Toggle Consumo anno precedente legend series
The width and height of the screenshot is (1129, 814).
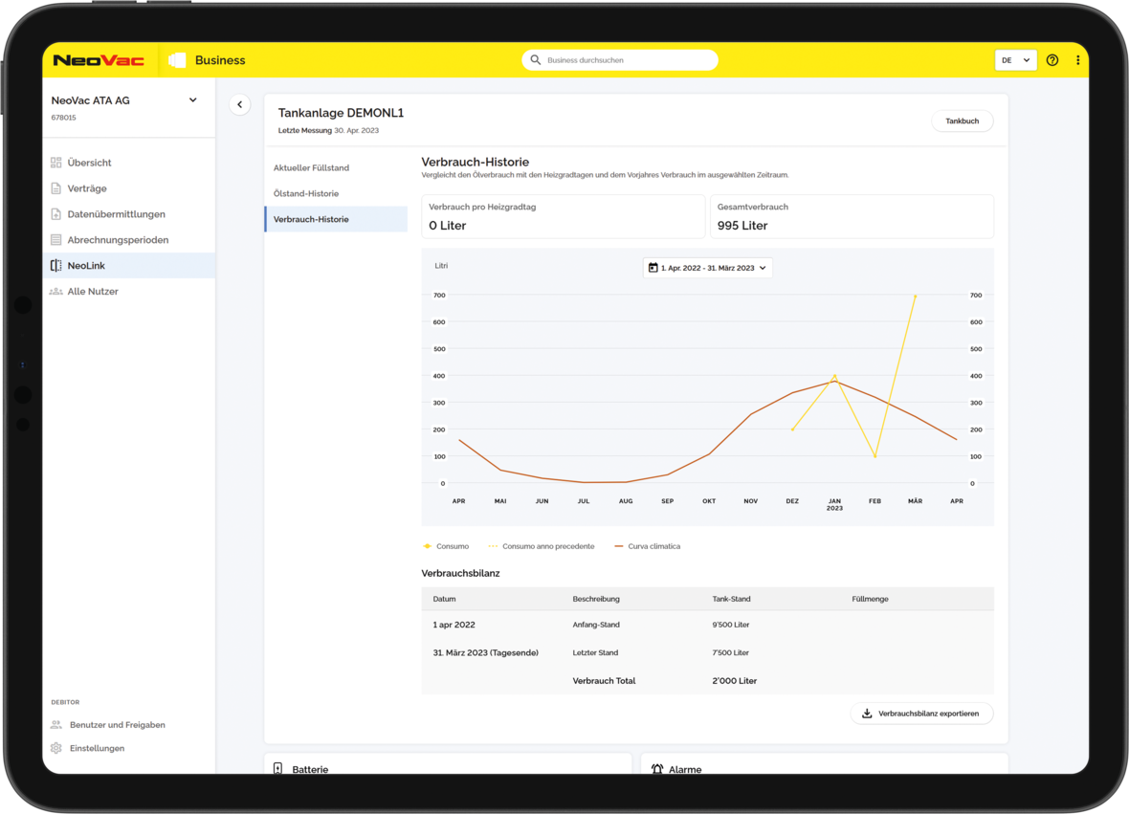[x=542, y=546]
